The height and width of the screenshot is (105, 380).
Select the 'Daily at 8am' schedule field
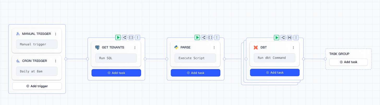point(37,71)
